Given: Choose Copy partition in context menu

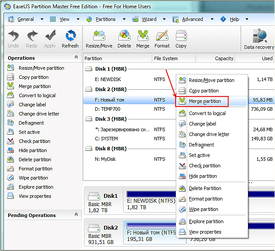Looking at the screenshot, I should pyautogui.click(x=212, y=91).
